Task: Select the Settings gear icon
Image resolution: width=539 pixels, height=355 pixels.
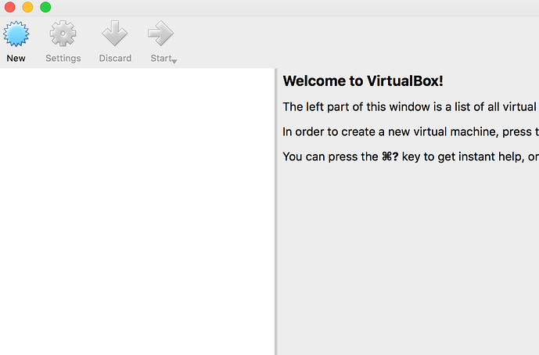Action: pyautogui.click(x=63, y=34)
